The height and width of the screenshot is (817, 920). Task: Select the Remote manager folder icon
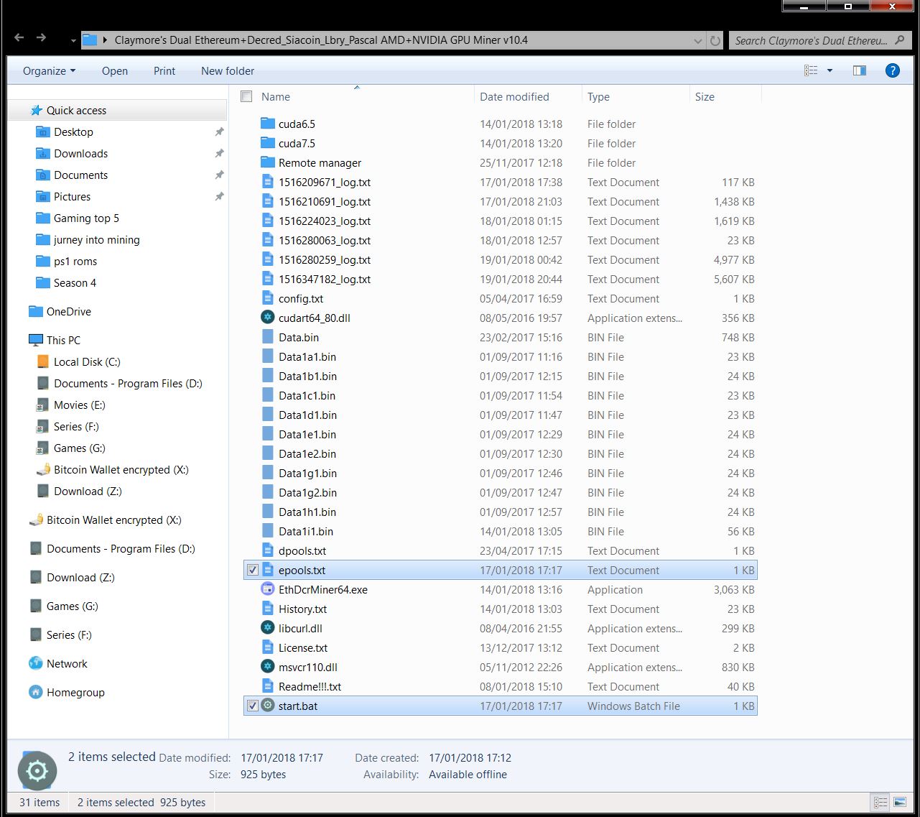tap(268, 162)
